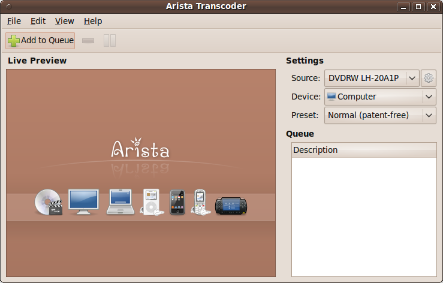Expand the Preset dropdown Normal (patent-free)
Viewport: 443px width, 283px height.
coord(380,115)
